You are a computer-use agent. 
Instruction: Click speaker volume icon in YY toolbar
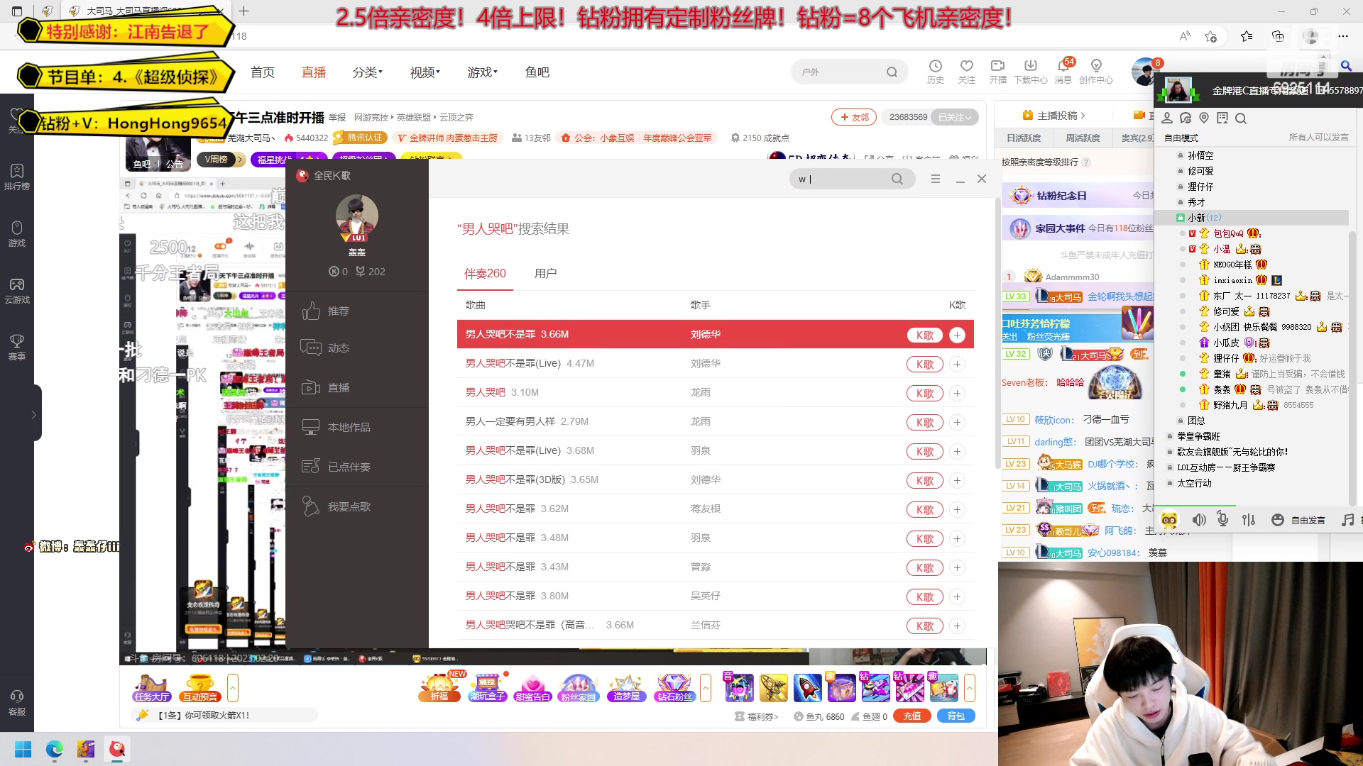[1199, 520]
